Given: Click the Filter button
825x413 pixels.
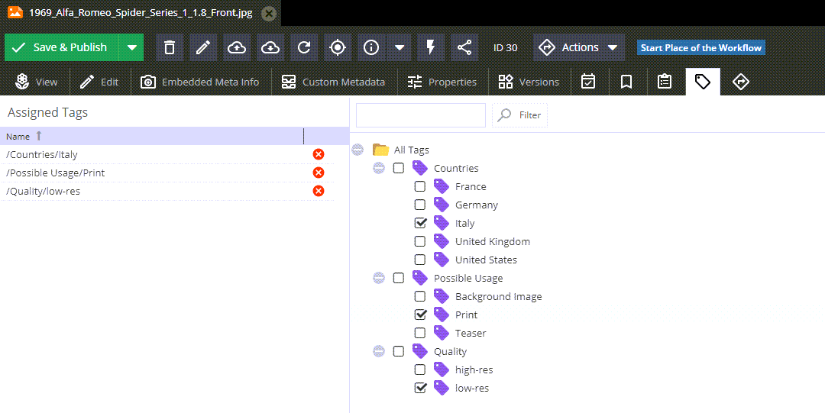Looking at the screenshot, I should click(520, 115).
